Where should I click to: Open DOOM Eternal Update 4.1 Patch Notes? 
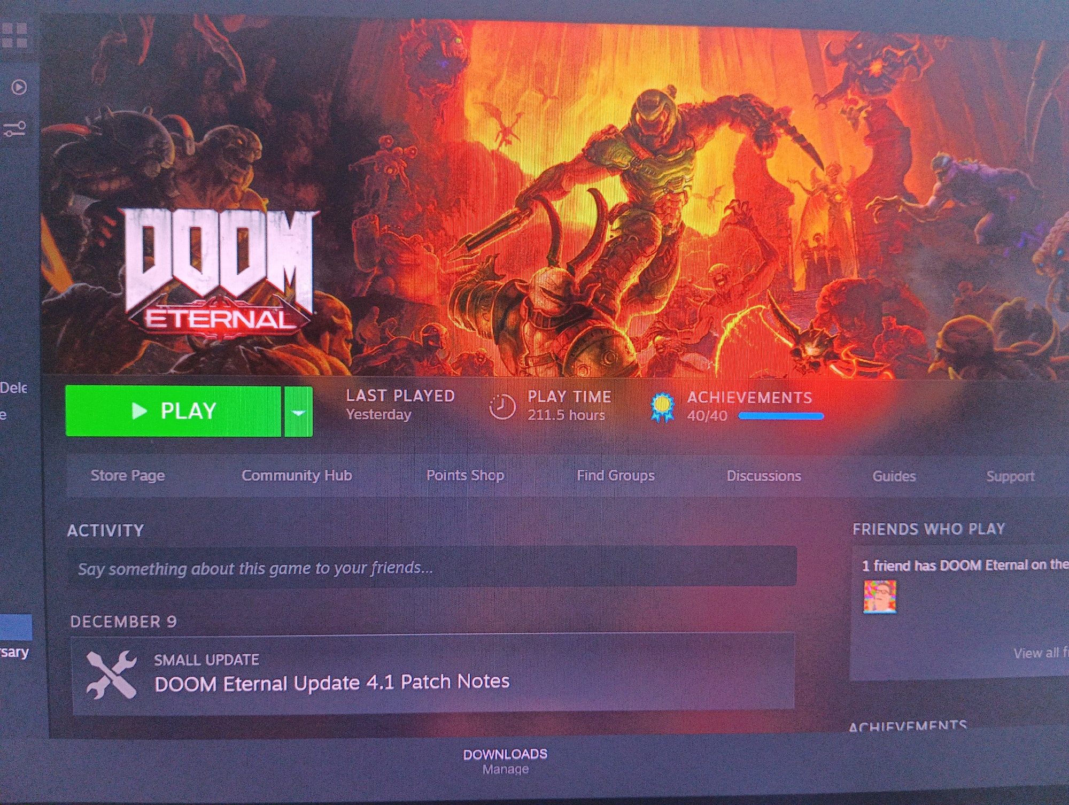pyautogui.click(x=332, y=683)
